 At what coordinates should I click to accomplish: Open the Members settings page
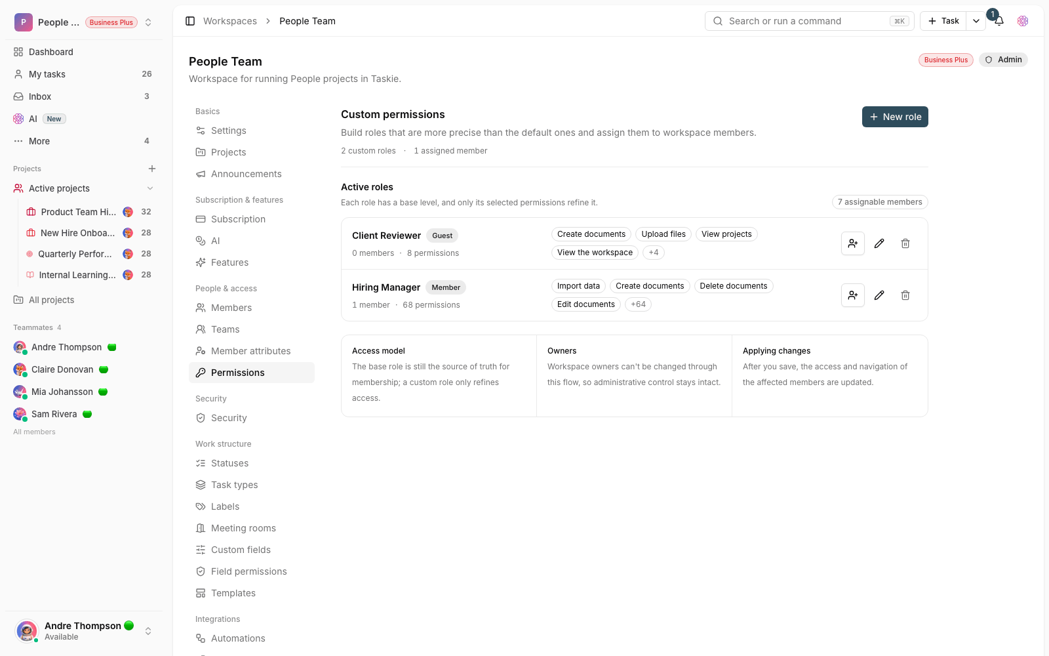click(252, 308)
